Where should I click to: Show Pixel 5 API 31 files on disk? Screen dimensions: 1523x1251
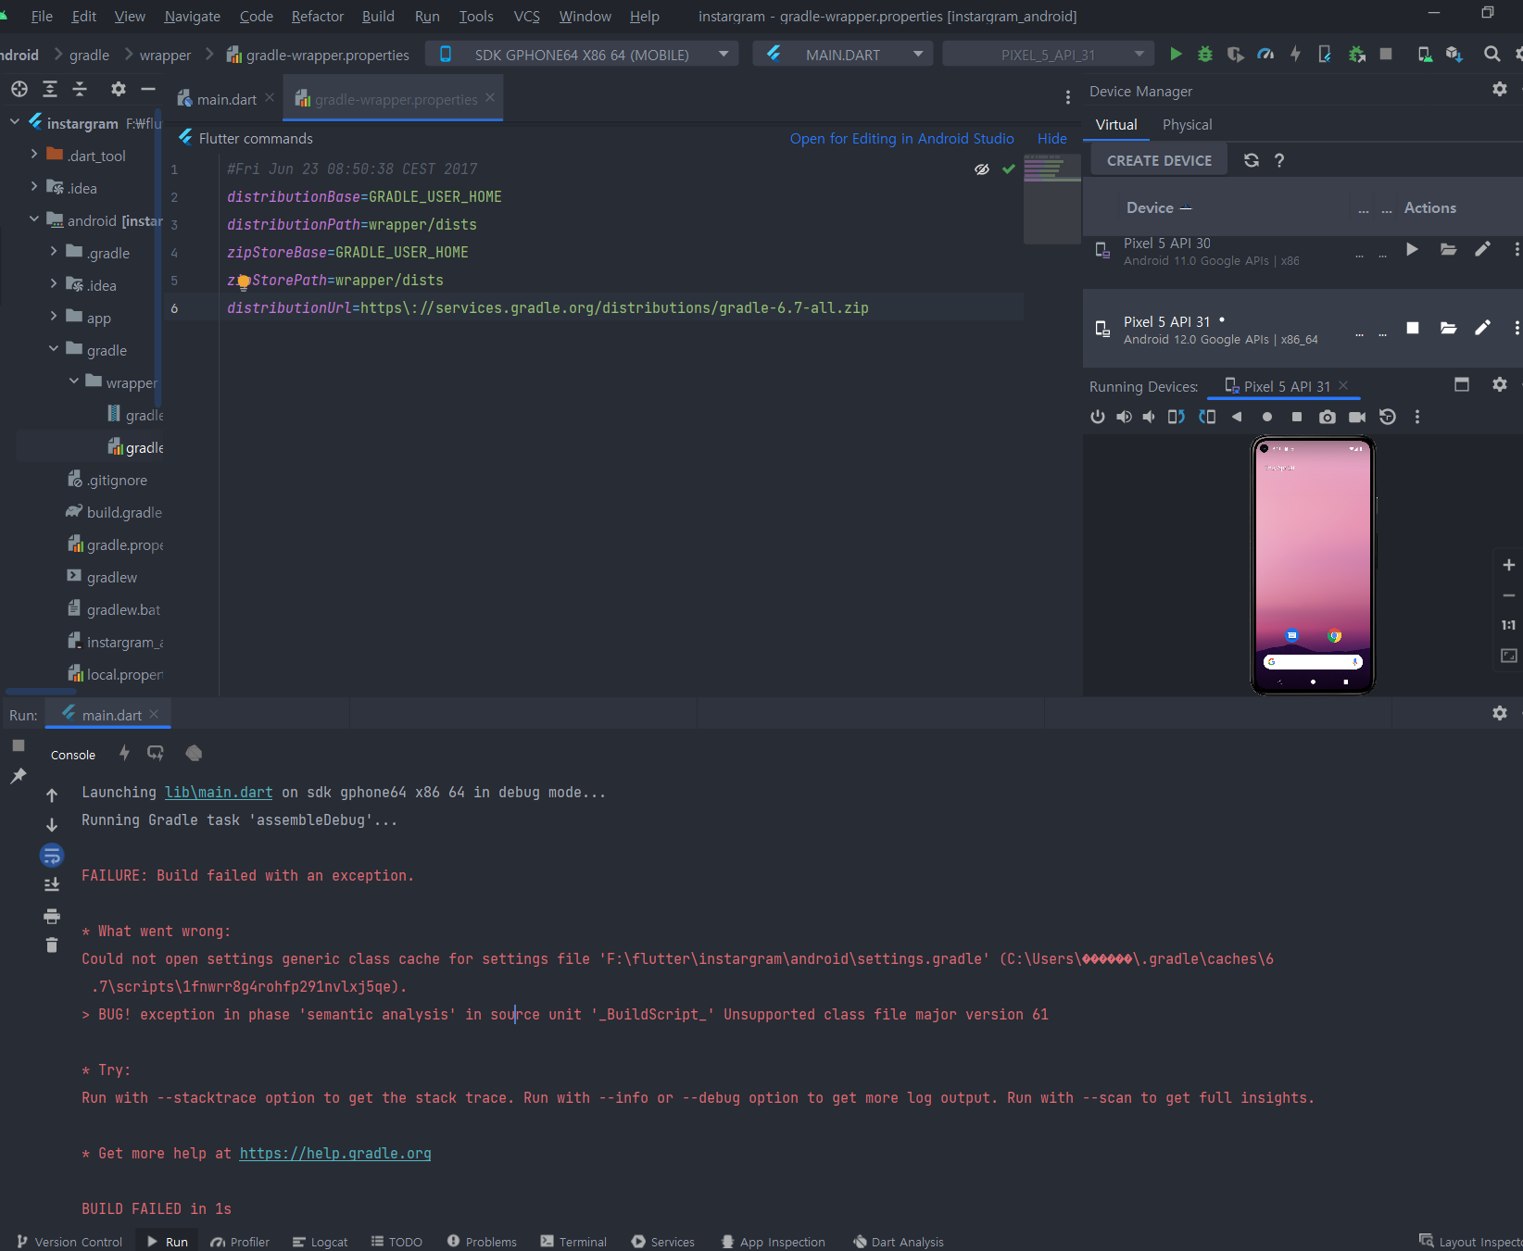click(1448, 328)
